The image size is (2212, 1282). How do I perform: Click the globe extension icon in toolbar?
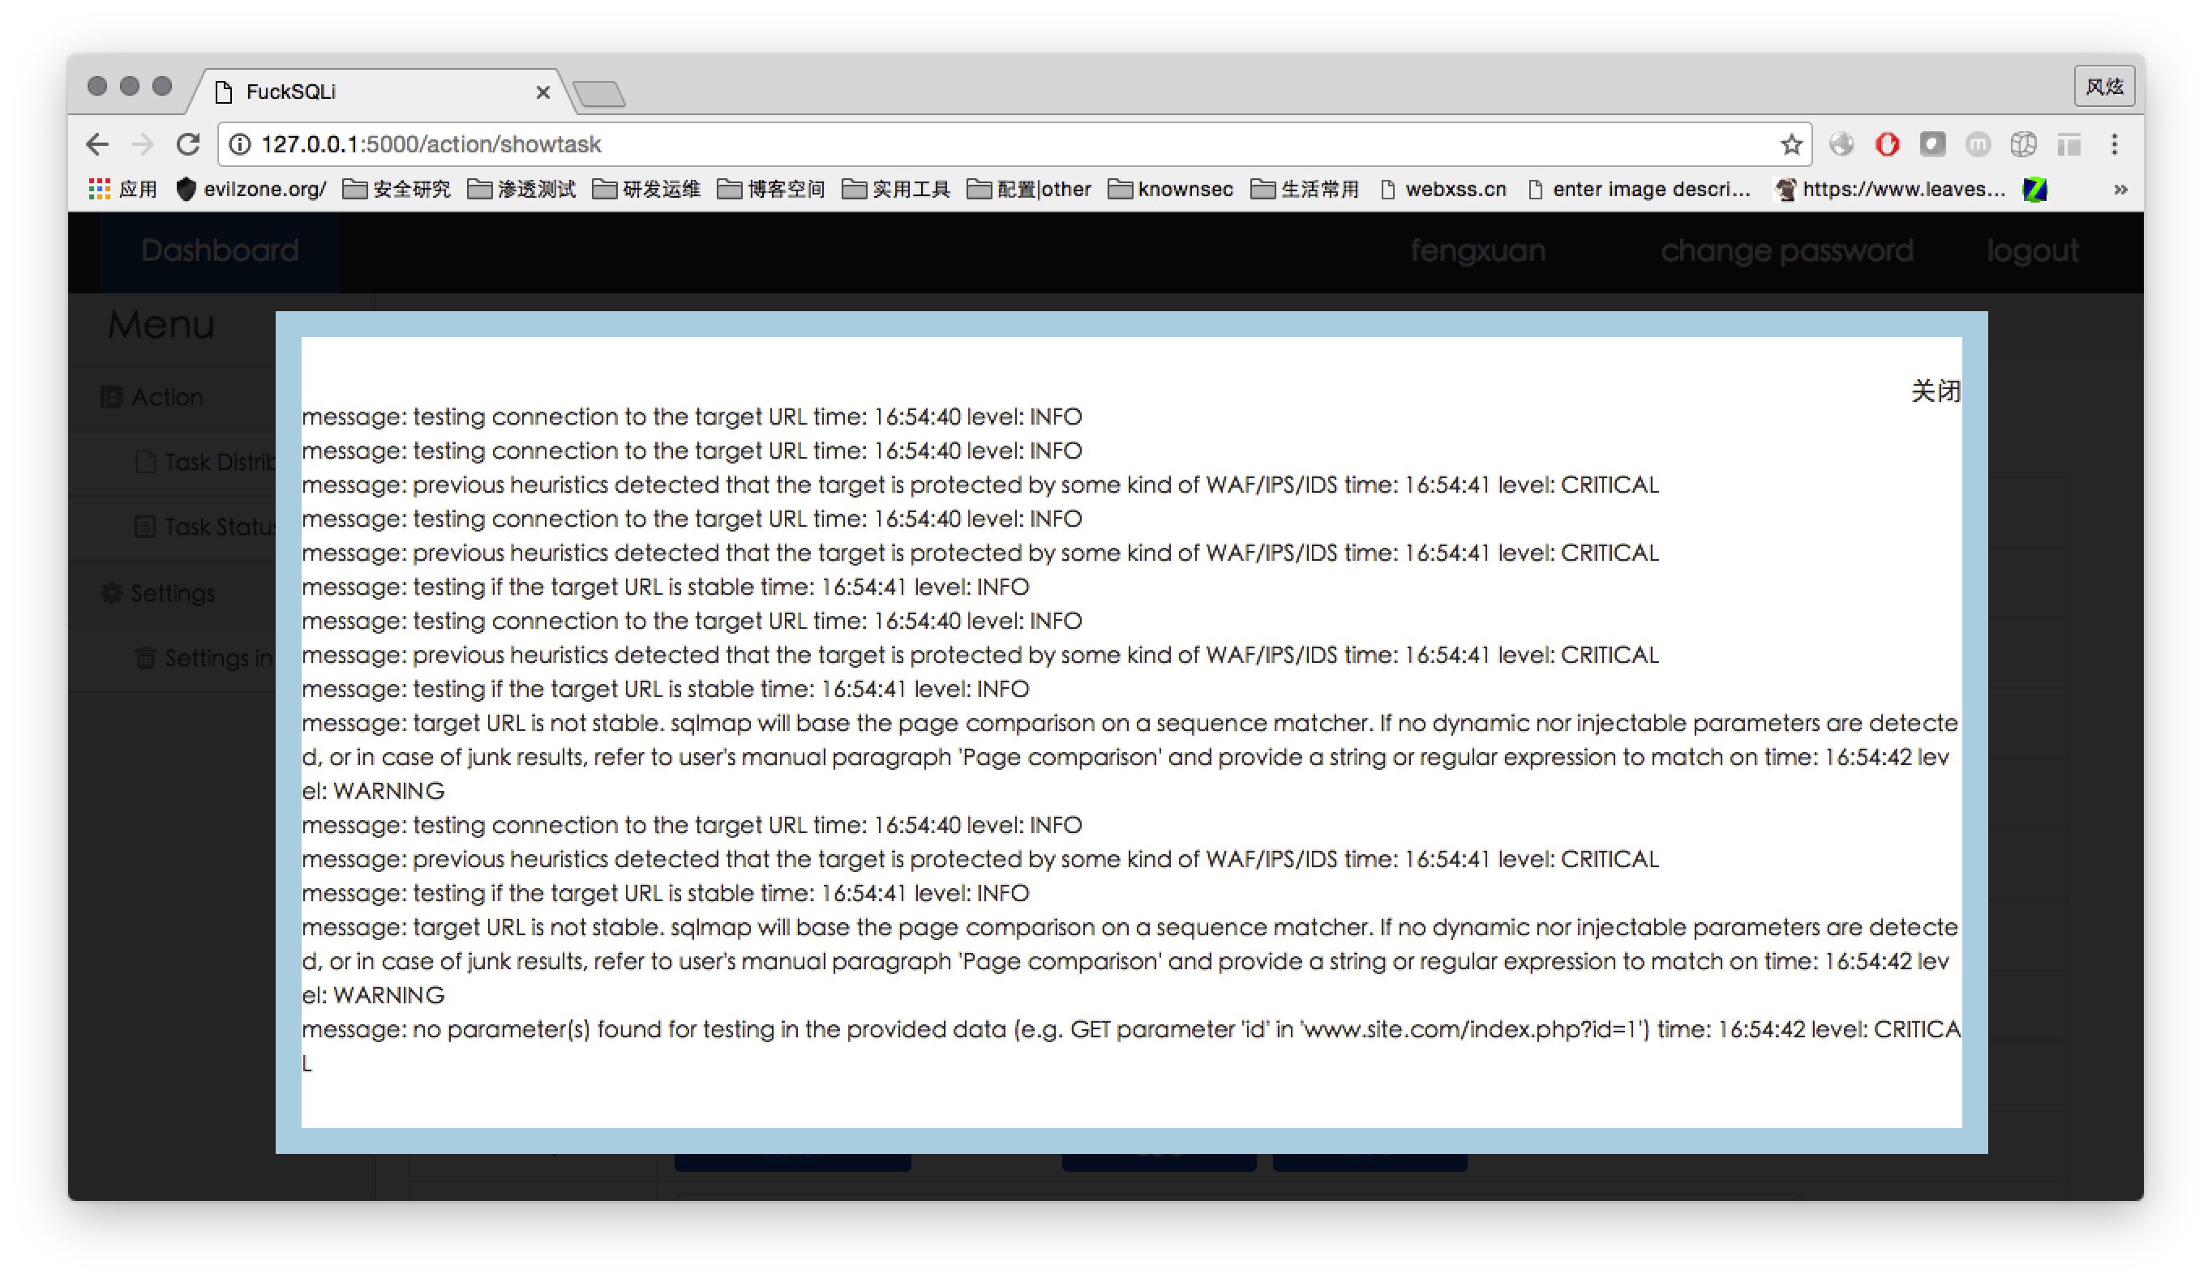click(1841, 144)
